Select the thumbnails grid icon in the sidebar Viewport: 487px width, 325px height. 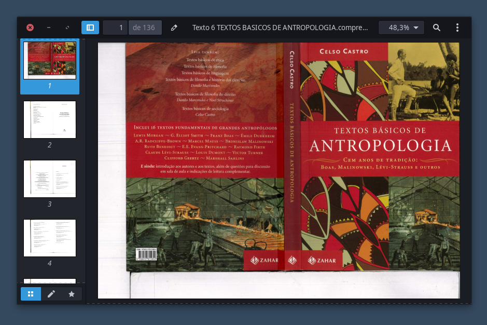(31, 293)
